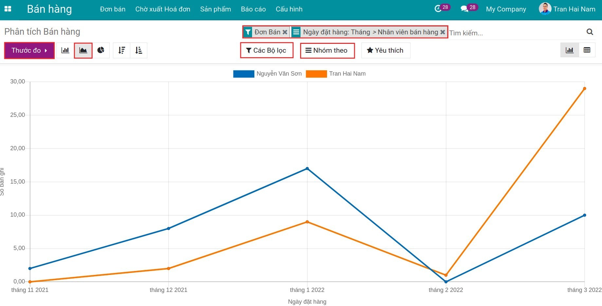Click the Nguyễn Văn Sơn legend label
This screenshot has height=306, width=602.
pyautogui.click(x=279, y=74)
